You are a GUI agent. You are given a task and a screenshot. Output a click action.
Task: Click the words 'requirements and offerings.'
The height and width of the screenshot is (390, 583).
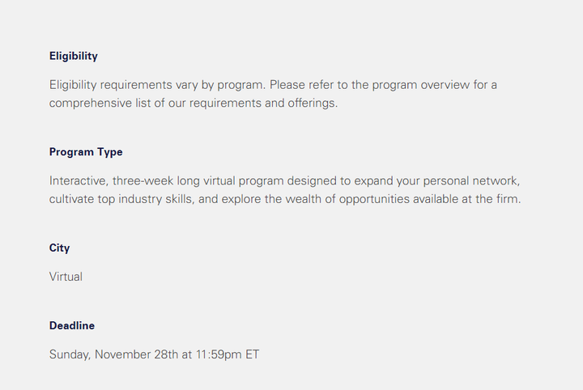[264, 104]
